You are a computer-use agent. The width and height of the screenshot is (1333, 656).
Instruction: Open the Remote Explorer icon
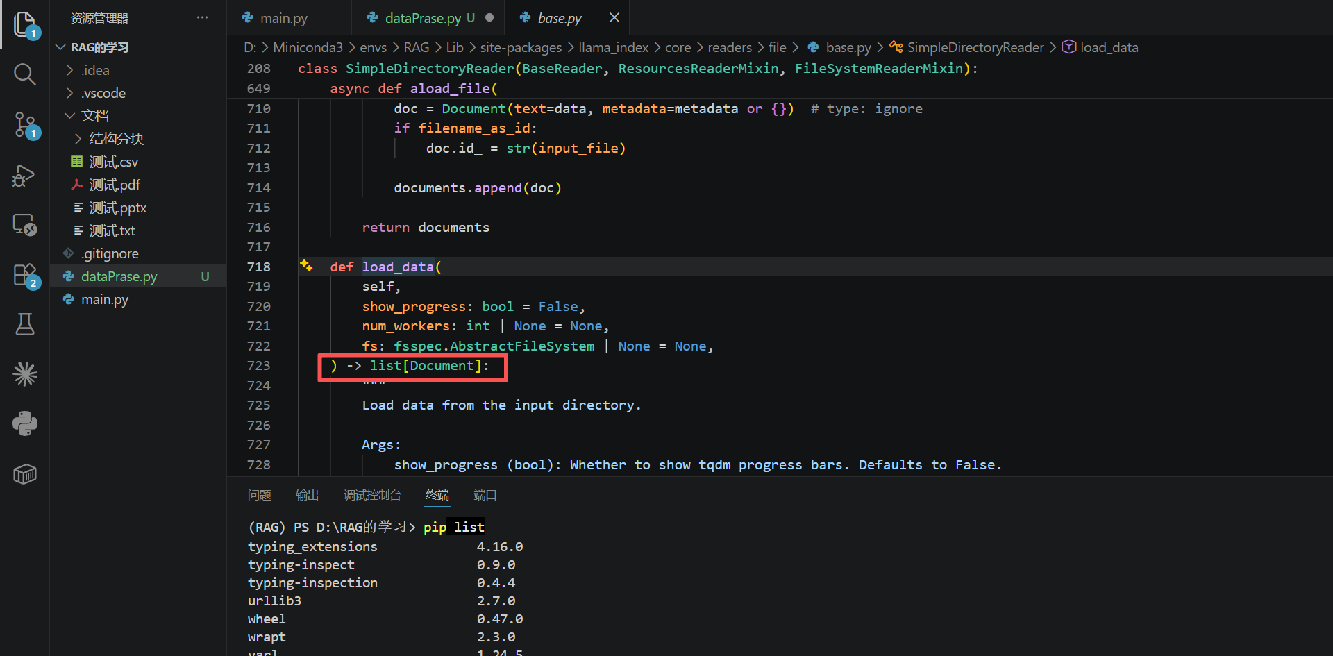pyautogui.click(x=25, y=224)
